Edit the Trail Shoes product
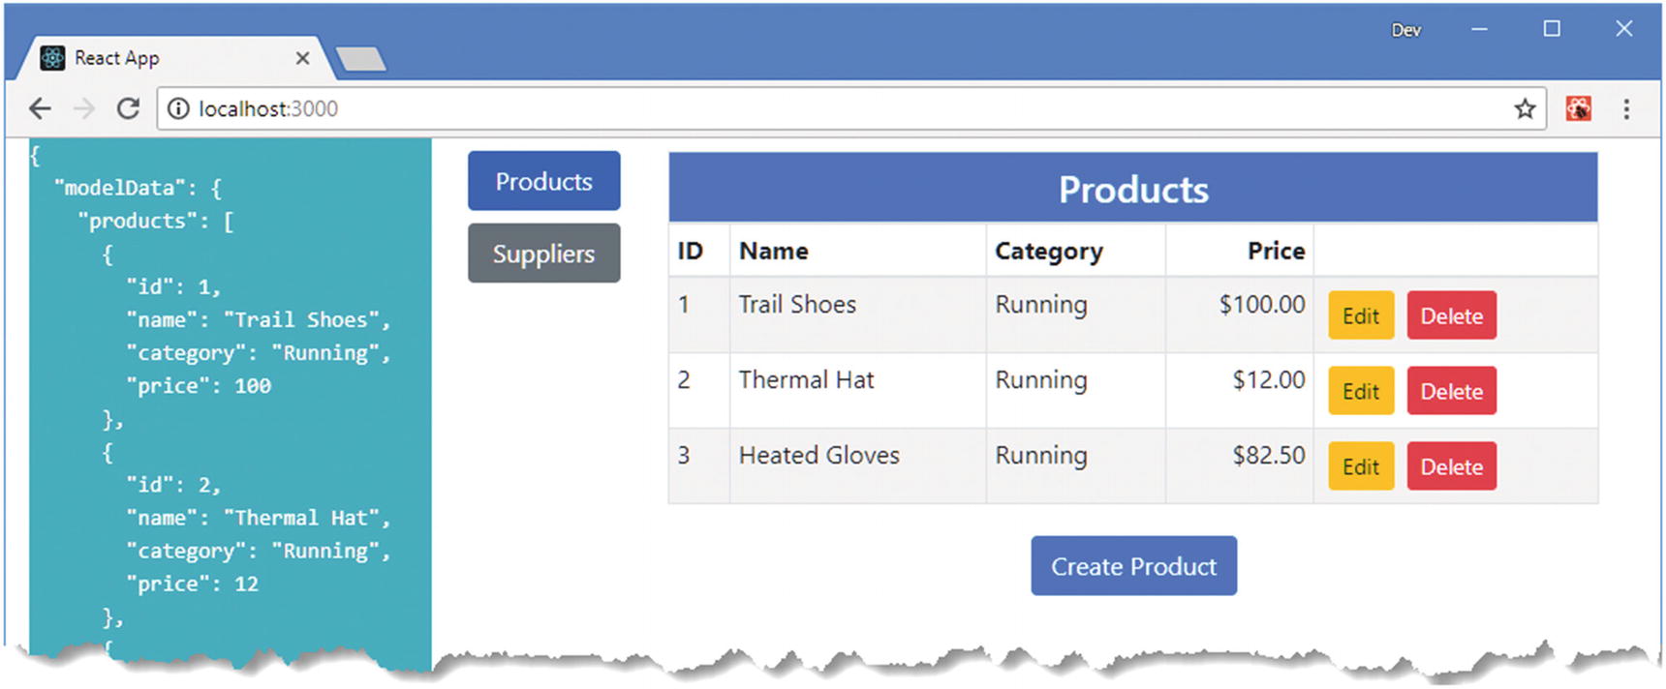This screenshot has height=689, width=1666. click(x=1360, y=315)
